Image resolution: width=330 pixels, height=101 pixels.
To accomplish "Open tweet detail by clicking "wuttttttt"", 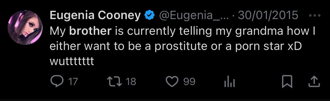I will [72, 62].
